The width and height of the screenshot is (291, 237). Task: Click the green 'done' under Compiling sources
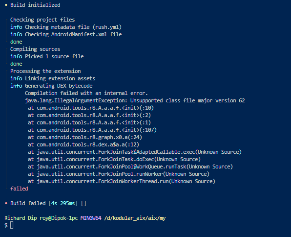click(16, 64)
